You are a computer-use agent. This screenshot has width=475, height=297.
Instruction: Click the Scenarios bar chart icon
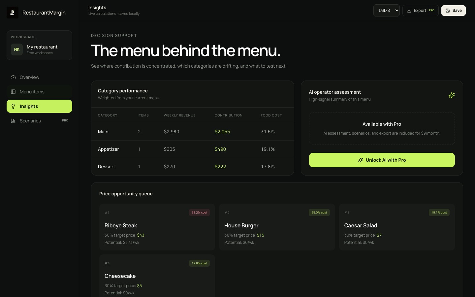click(13, 121)
